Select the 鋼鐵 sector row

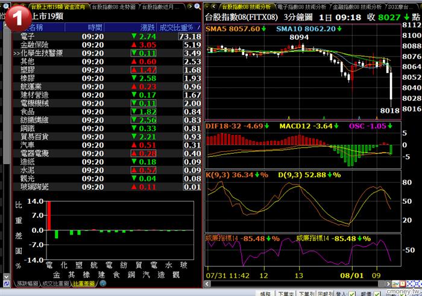click(x=107, y=128)
